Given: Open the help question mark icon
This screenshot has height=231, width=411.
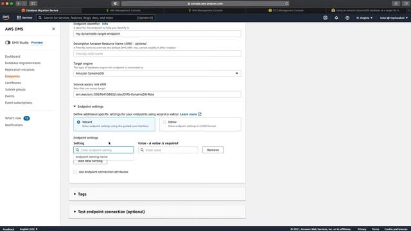Looking at the screenshot, I should [x=347, y=18].
